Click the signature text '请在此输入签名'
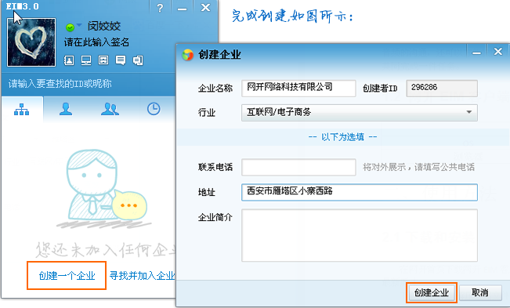Viewport: 510px width, 308px height. (x=96, y=42)
